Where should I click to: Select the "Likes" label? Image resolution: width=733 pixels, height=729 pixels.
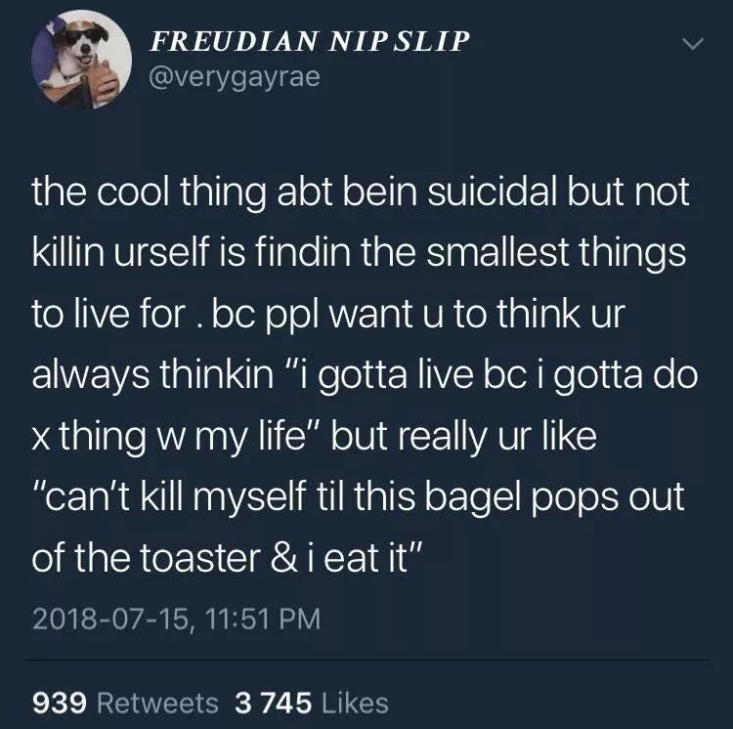click(x=357, y=703)
